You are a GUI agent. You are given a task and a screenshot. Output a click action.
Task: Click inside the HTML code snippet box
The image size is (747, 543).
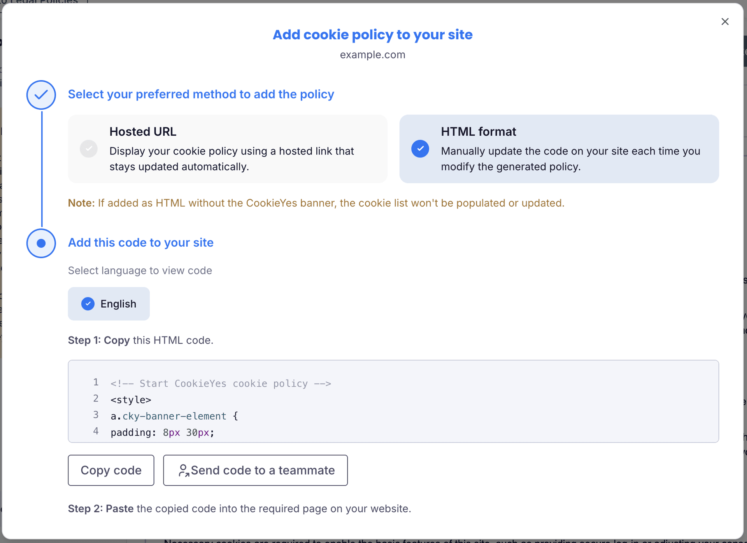point(393,401)
